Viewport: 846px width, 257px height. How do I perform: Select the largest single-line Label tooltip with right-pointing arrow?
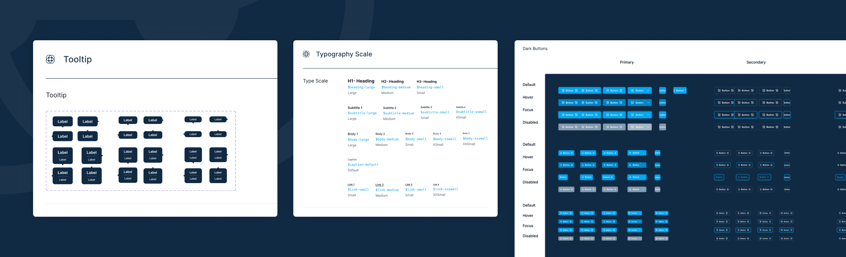[x=88, y=121]
